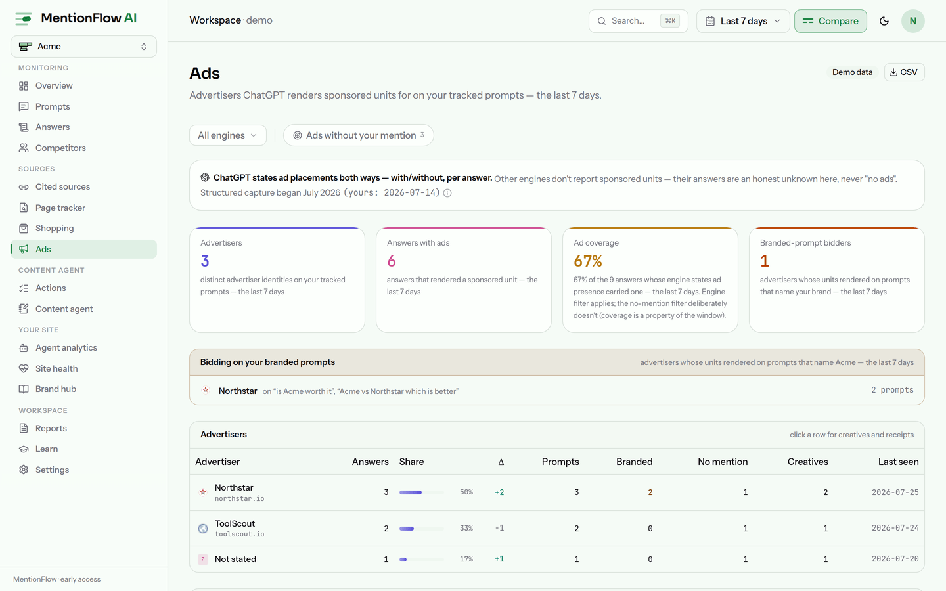
Task: Click the info icon after capture date
Action: coord(447,193)
